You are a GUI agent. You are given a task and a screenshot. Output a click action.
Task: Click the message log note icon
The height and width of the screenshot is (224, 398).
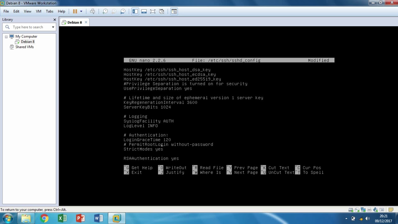pos(391,210)
